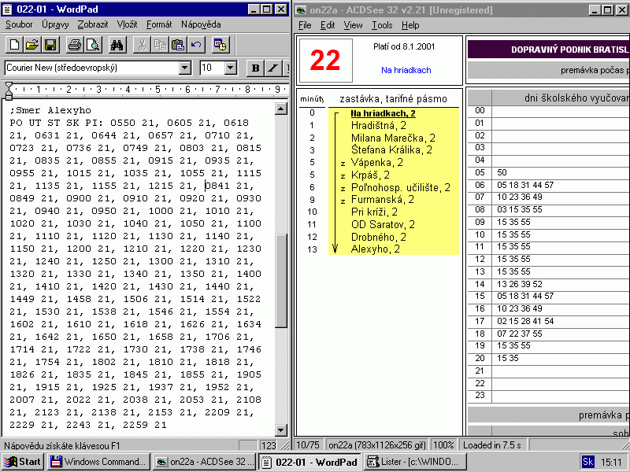Click the Start button

click(x=22, y=462)
